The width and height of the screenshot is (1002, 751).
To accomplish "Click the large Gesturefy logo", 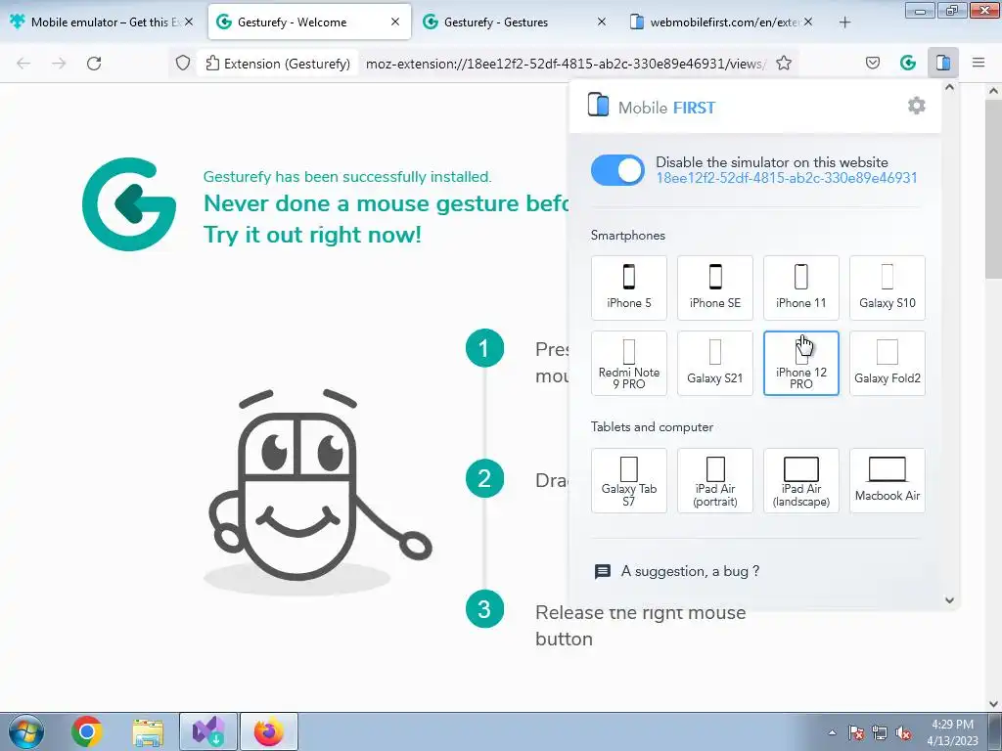I will pyautogui.click(x=129, y=204).
